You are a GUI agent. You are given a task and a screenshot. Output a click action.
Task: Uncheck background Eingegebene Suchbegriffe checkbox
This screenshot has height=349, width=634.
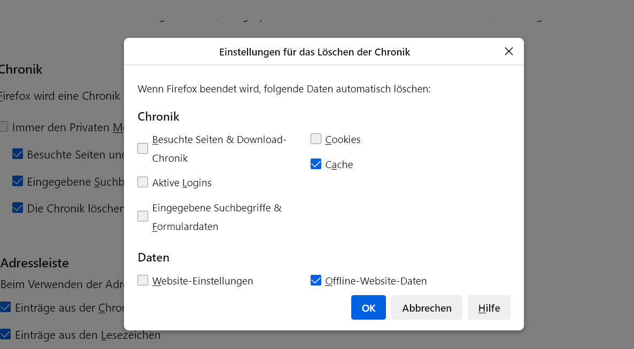18,181
